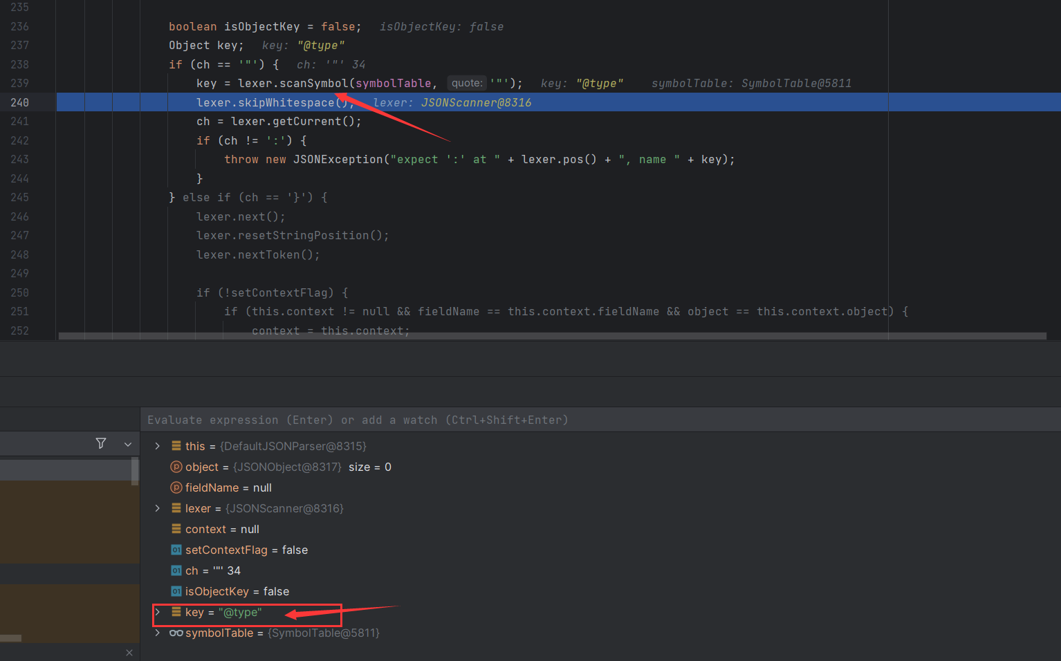Click 'isObjectKey' declaration on line 236

(262, 26)
